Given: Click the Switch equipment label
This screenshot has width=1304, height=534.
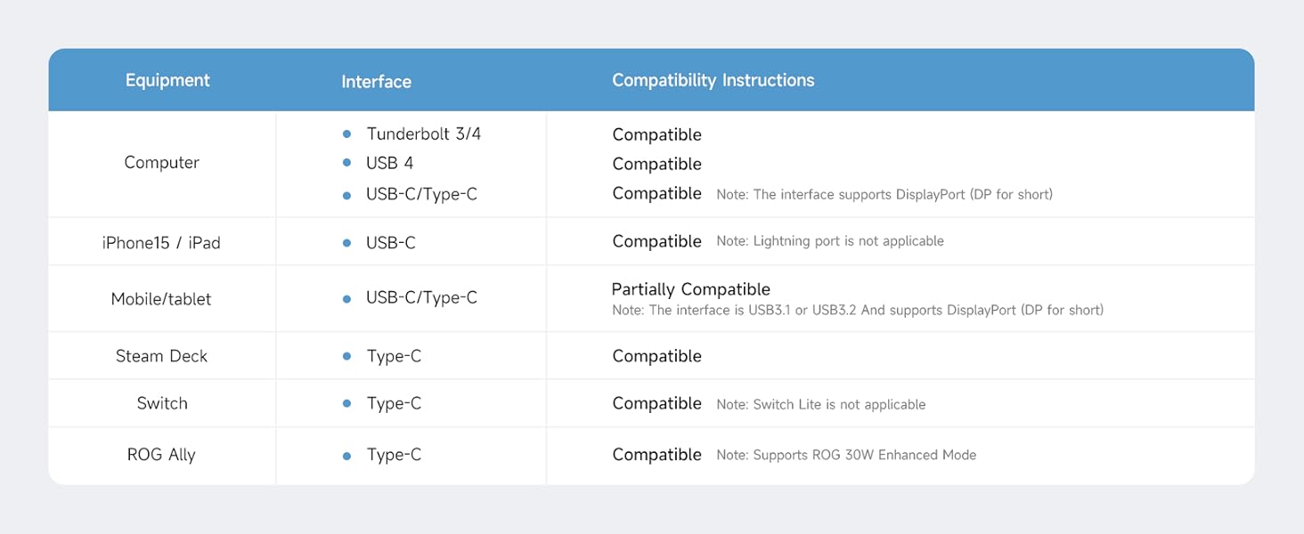Looking at the screenshot, I should pyautogui.click(x=162, y=403).
